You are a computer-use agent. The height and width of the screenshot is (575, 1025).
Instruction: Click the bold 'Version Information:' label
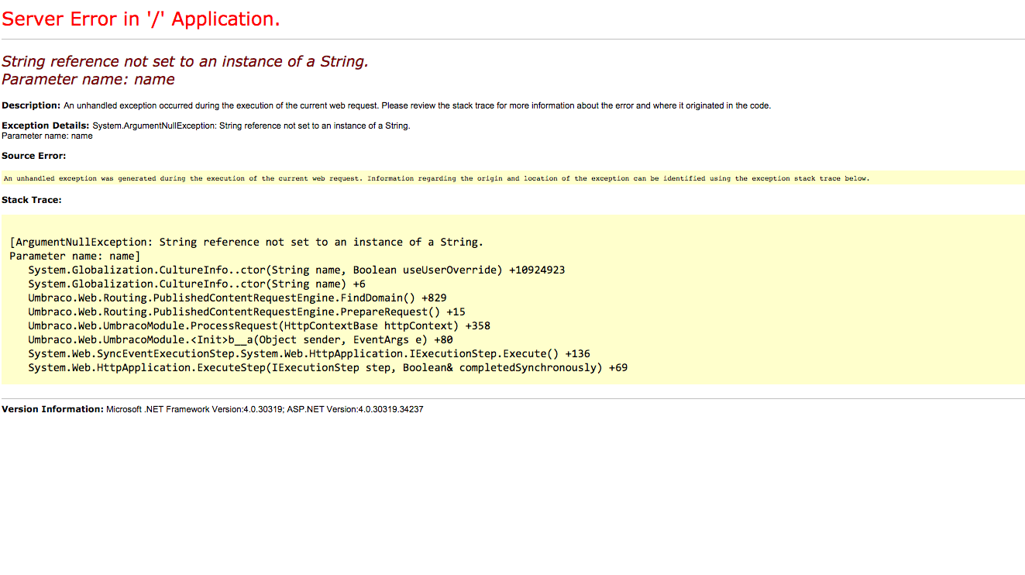tap(52, 409)
